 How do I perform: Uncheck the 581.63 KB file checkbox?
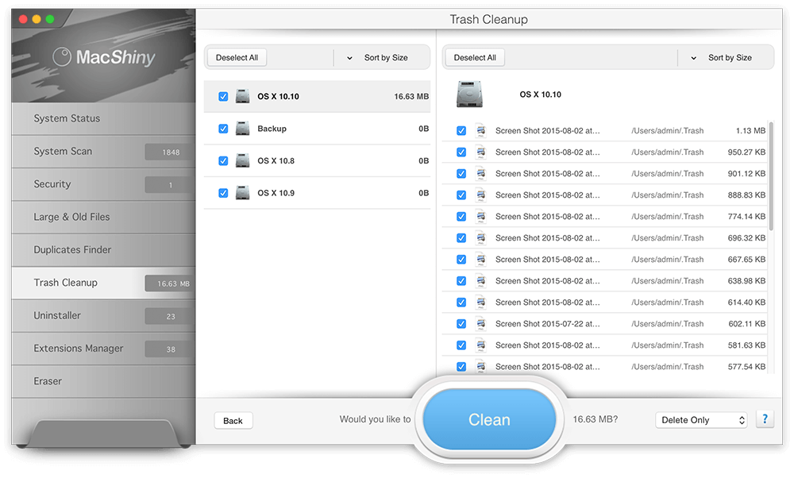pos(461,345)
